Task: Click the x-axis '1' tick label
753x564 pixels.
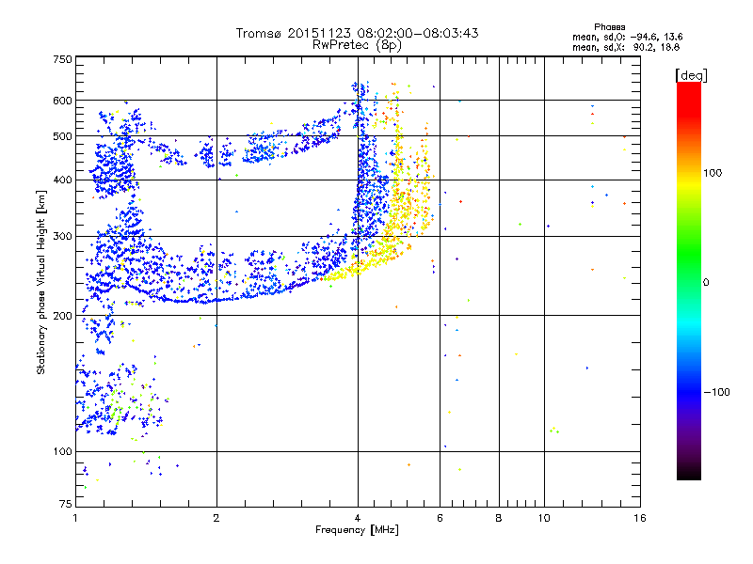Action: (x=75, y=518)
